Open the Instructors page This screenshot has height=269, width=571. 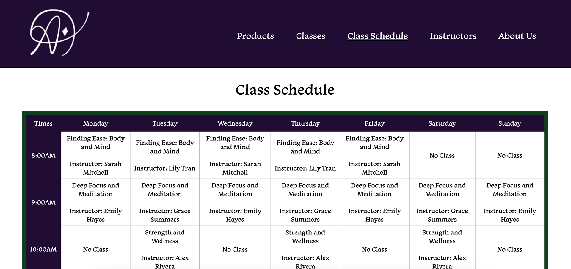click(453, 36)
